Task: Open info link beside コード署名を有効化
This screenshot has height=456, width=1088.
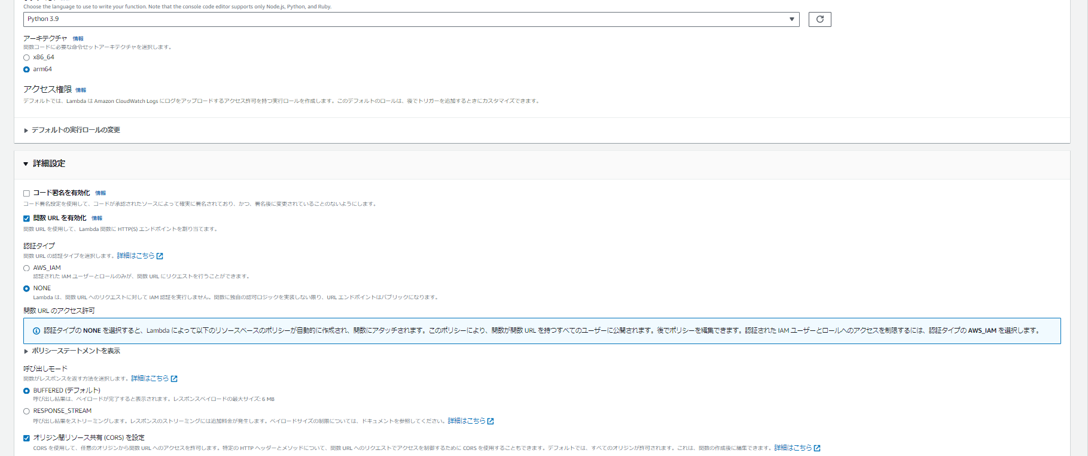Action: [x=100, y=193]
